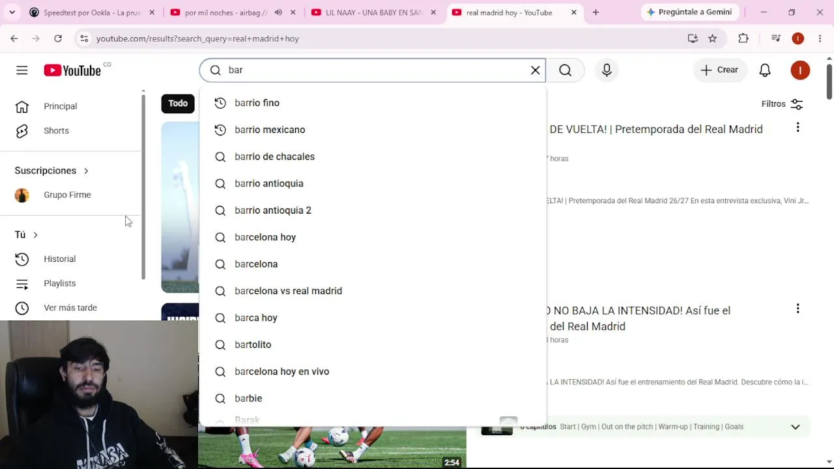Mute the airbag tab audio icon

[x=278, y=12]
